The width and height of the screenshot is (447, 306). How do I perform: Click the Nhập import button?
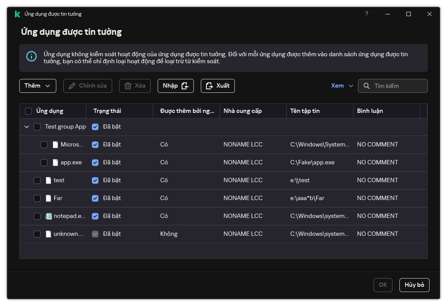tap(175, 86)
